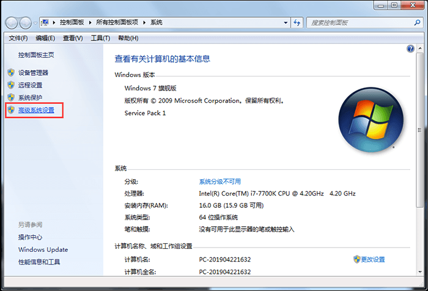This screenshot has height=291, width=428.
Task: Click the scrollbar up arrow
Action: pos(420,48)
